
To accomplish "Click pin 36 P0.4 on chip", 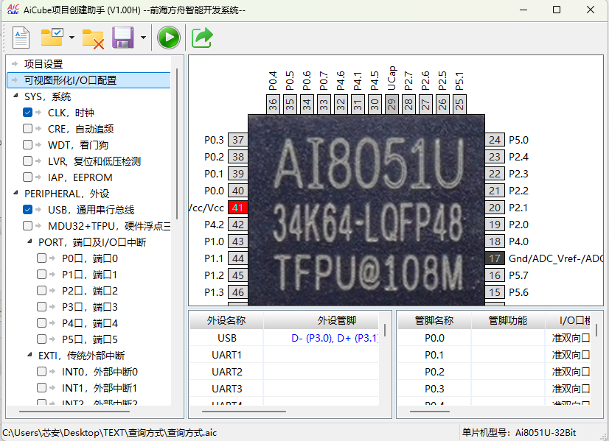I will 273,104.
